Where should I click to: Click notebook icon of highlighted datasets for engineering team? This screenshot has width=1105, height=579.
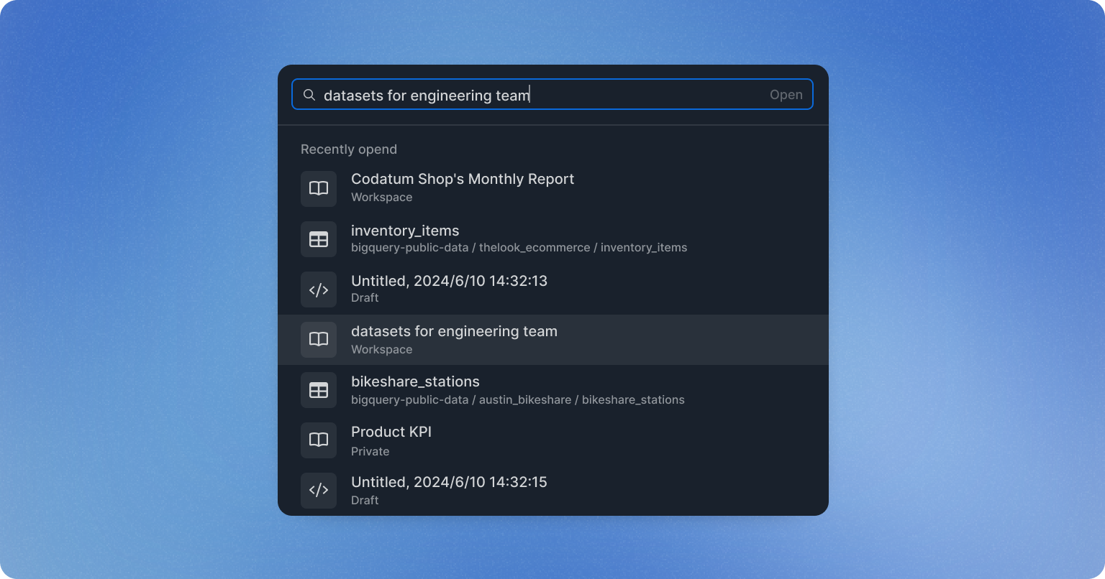coord(319,340)
